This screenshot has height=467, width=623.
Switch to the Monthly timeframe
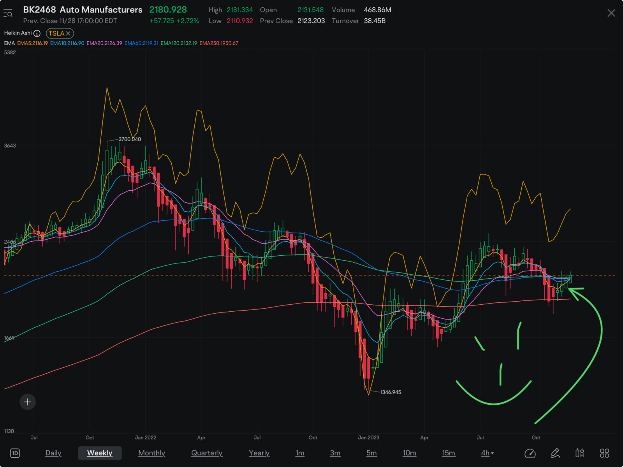(151, 453)
